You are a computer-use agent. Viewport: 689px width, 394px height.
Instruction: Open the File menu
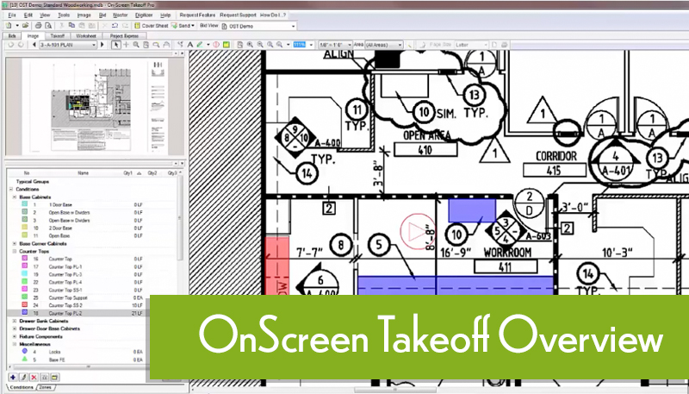[12, 15]
